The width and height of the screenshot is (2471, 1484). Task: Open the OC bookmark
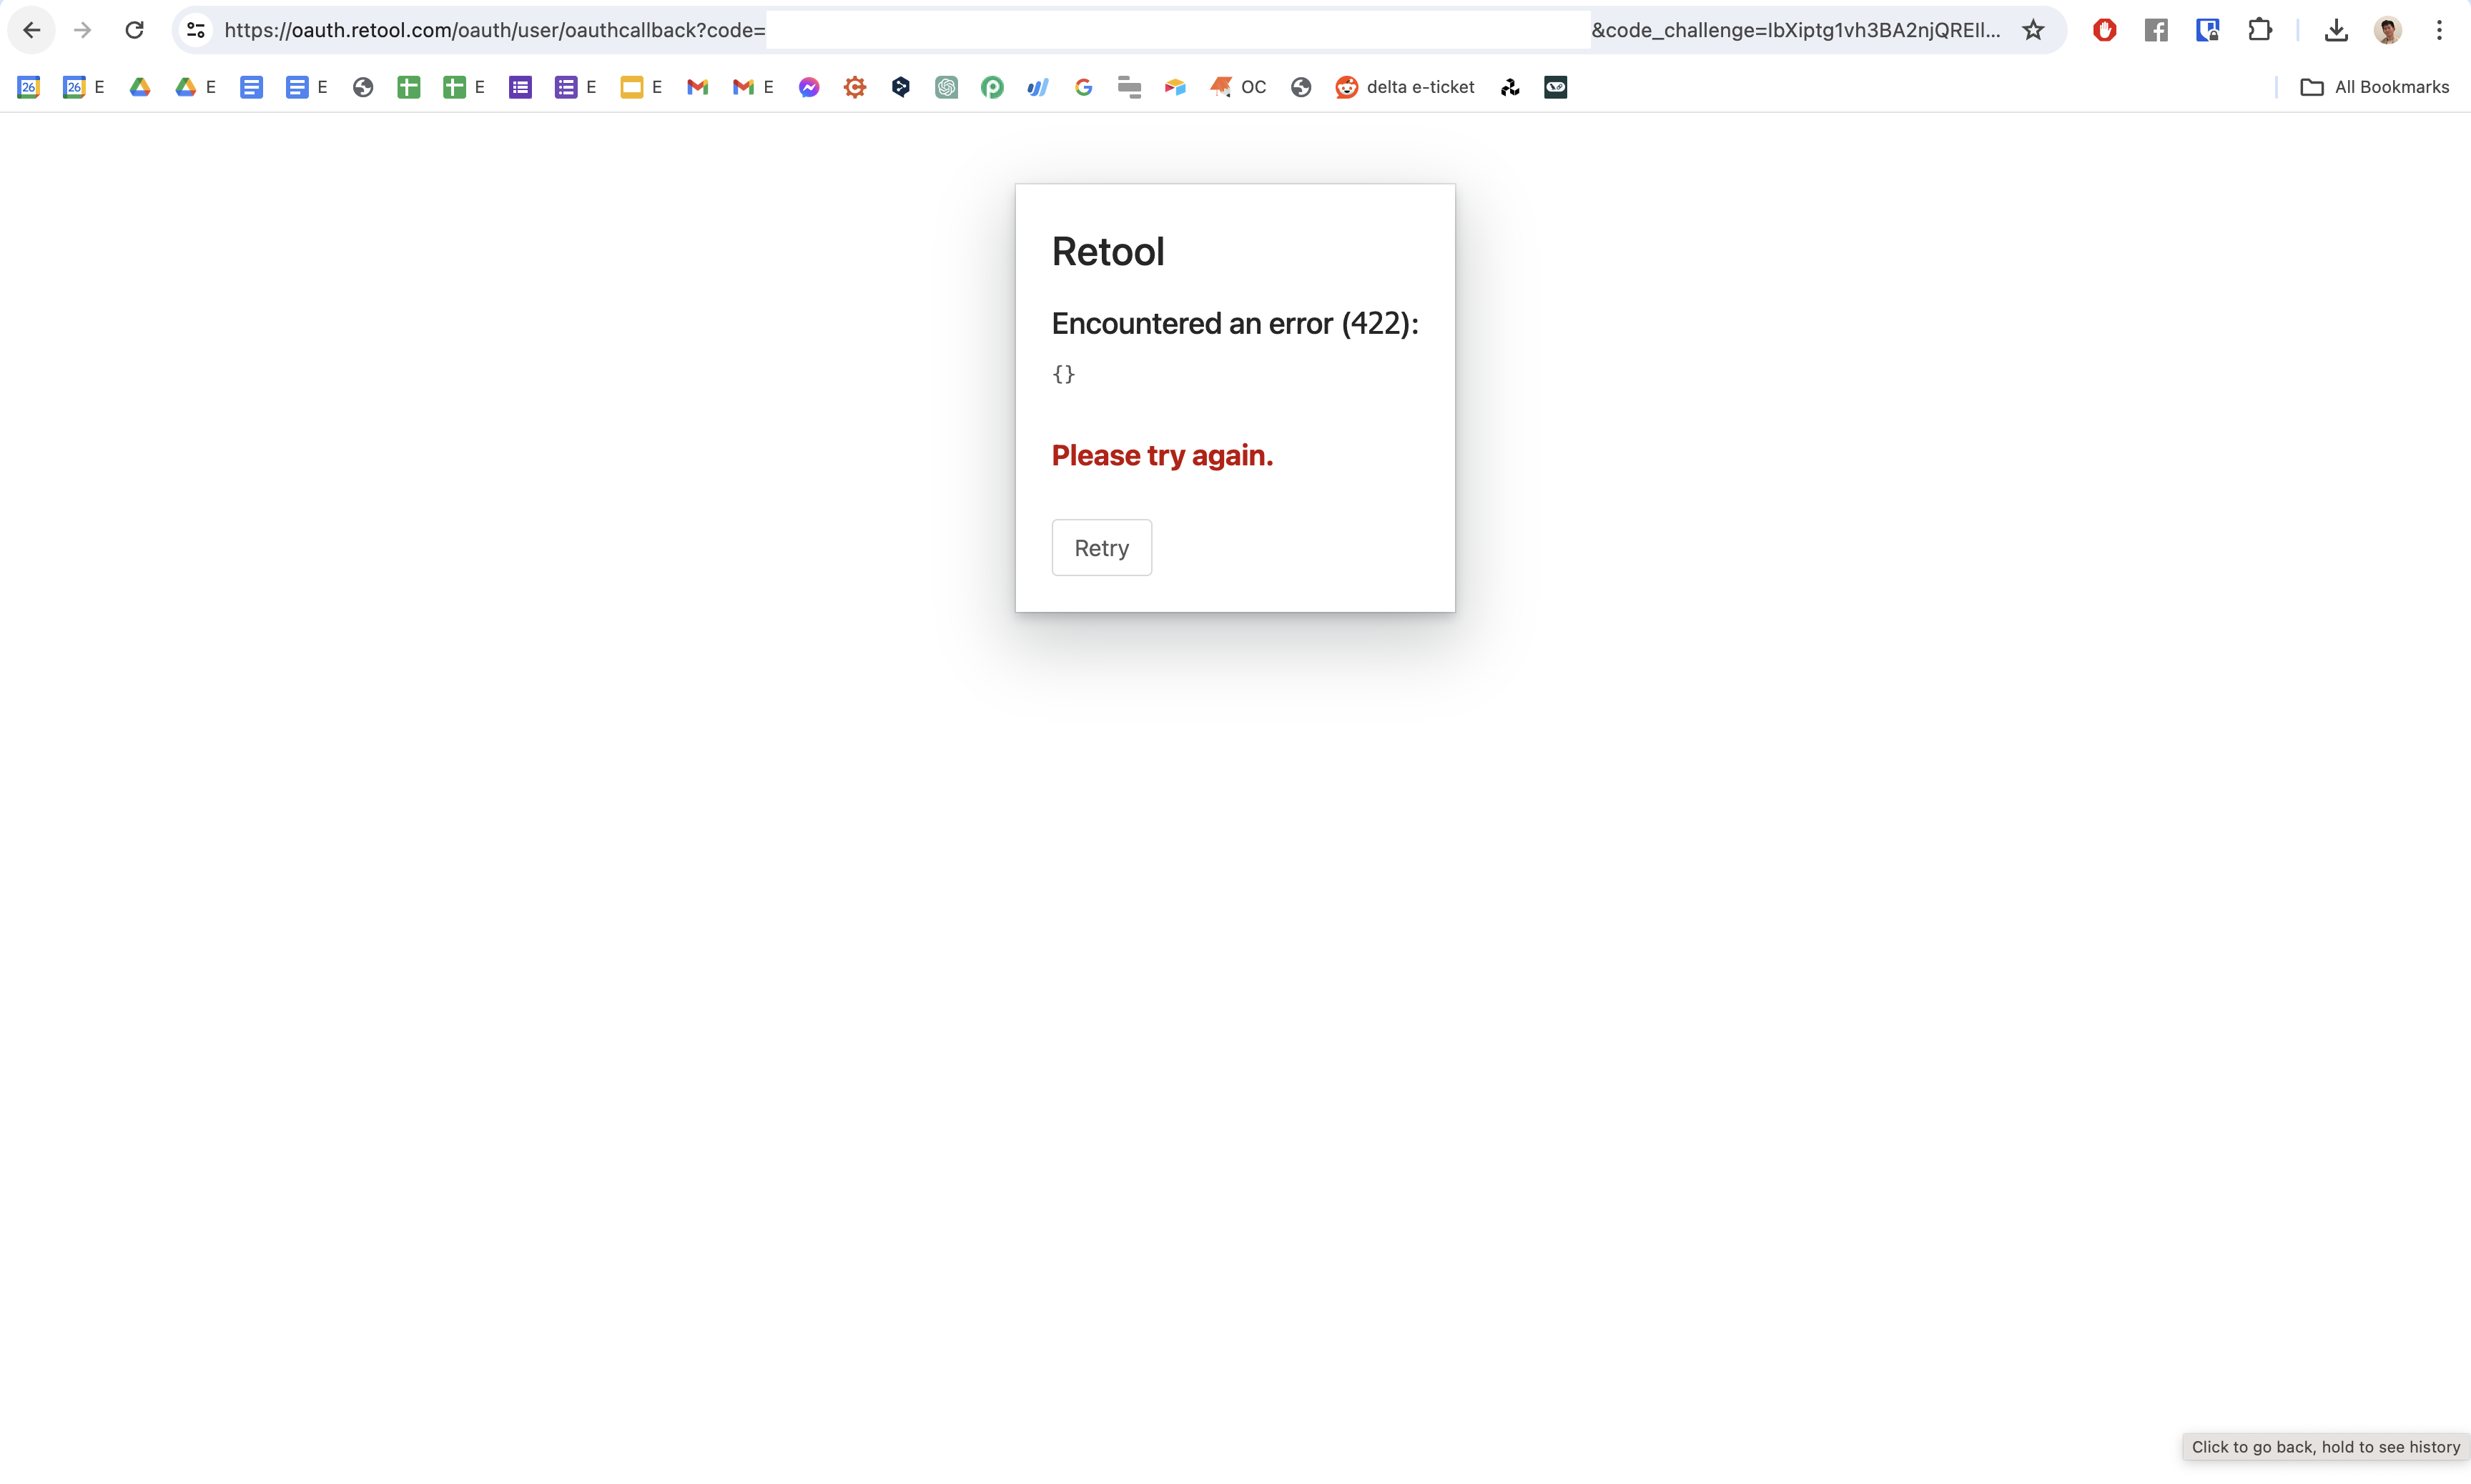point(1238,87)
